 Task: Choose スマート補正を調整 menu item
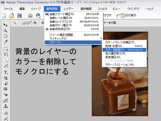(x=74, y=35)
